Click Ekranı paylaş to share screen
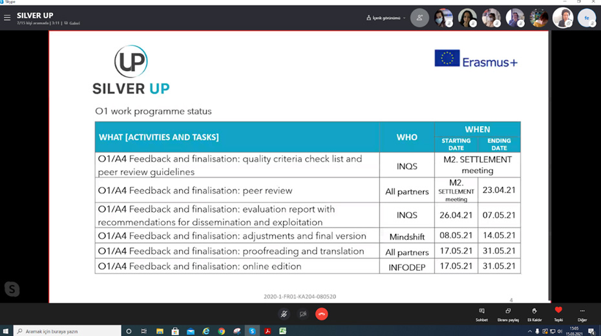 (508, 314)
